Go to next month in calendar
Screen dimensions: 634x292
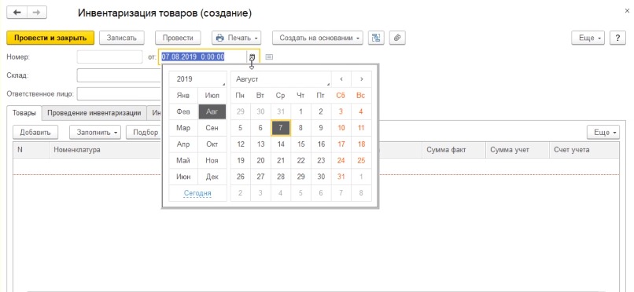pos(362,79)
